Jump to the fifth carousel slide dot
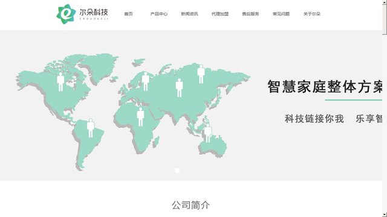This screenshot has height=217, width=387. click(x=206, y=170)
